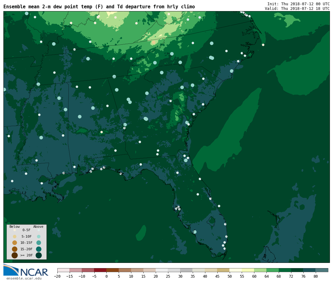The width and height of the screenshot is (333, 282).
Task: Click the 'Below' legend heading
Action: (15, 227)
